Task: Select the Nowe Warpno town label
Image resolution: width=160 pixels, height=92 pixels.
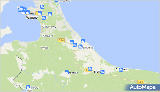Action: point(32,16)
